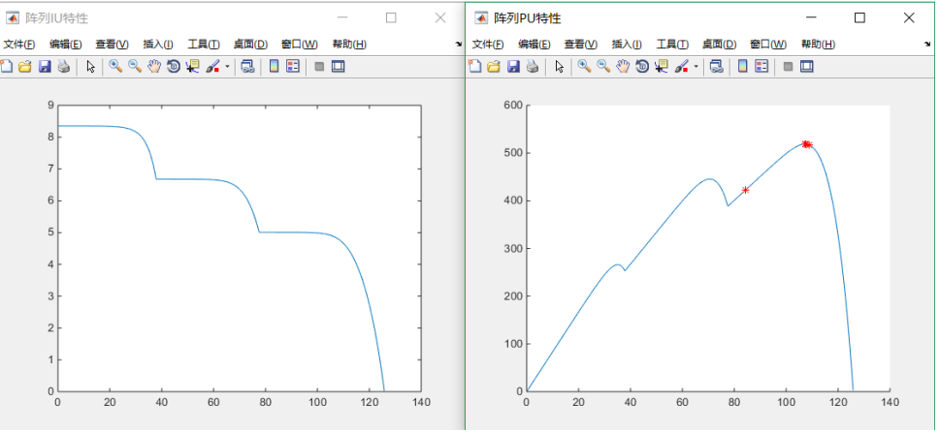Open 文件(F) menu in 阵列PU特性 window
Image resolution: width=940 pixels, height=432 pixels.
pyautogui.click(x=487, y=45)
